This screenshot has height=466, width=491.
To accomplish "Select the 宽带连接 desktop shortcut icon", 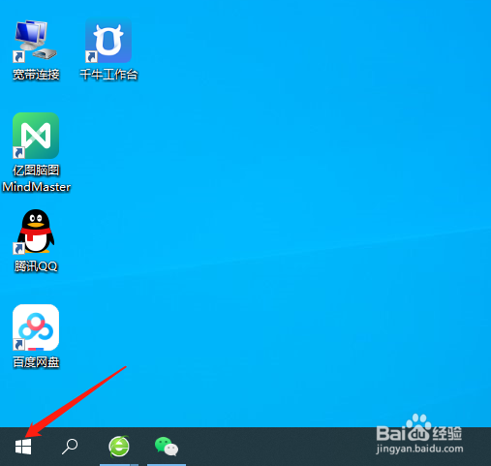I will [36, 41].
